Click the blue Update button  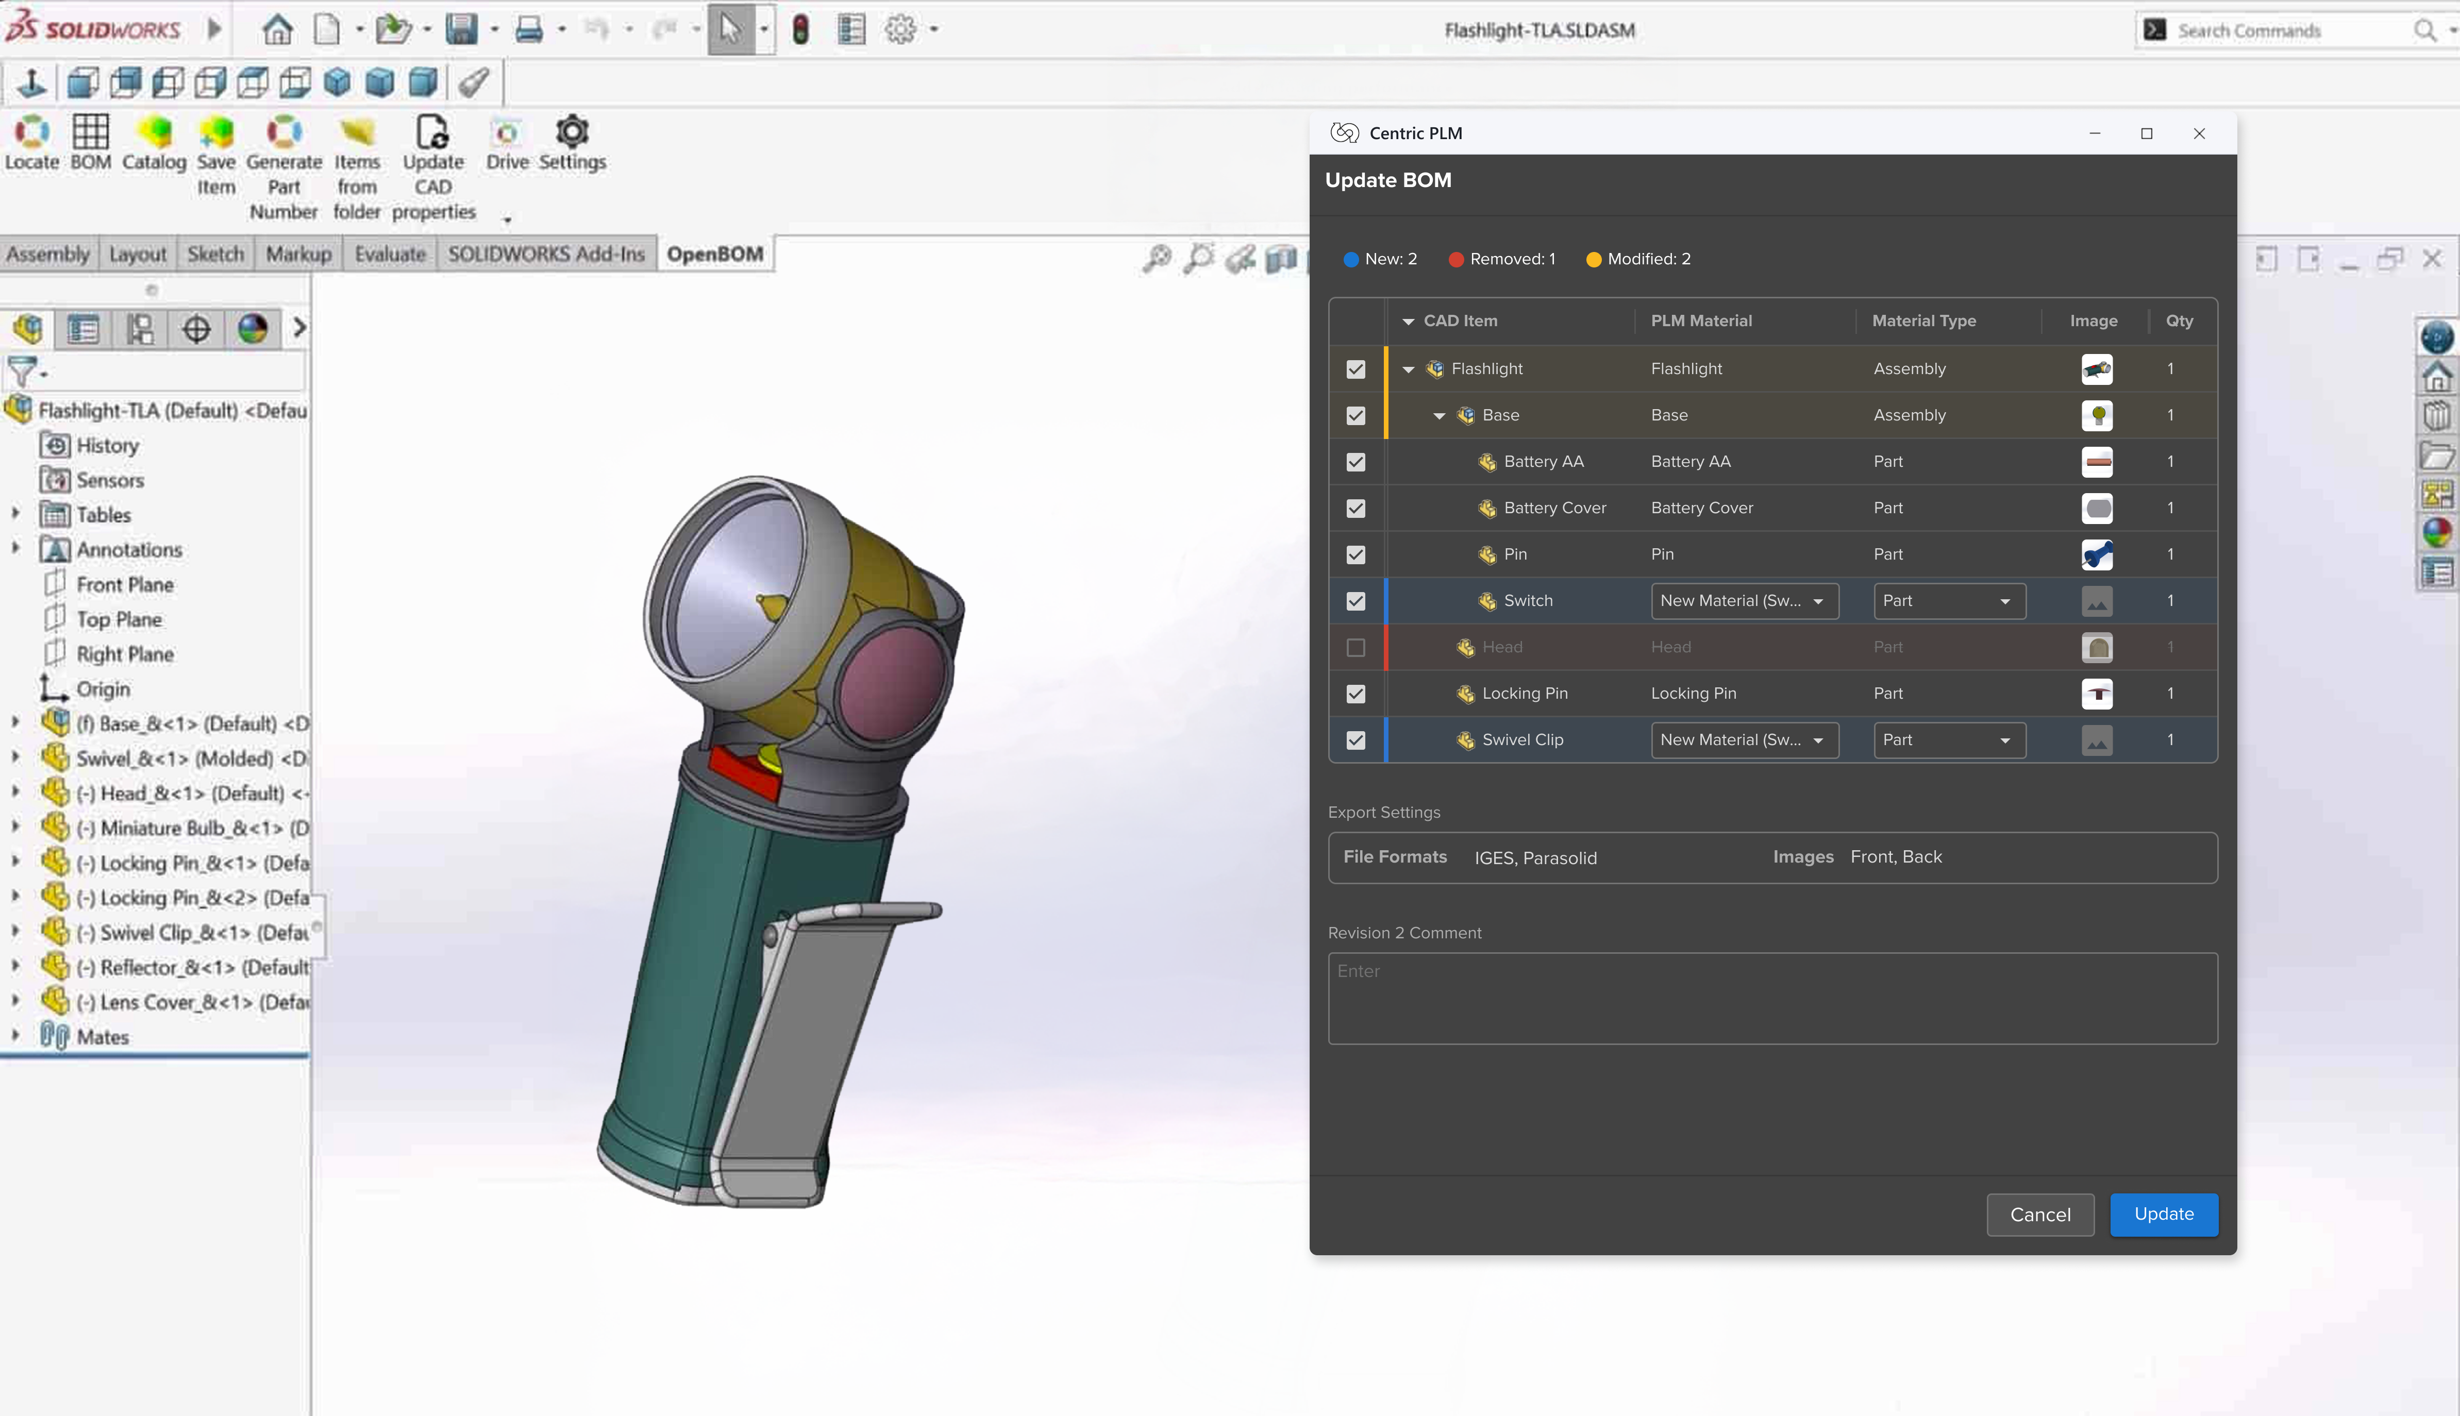pos(2163,1213)
